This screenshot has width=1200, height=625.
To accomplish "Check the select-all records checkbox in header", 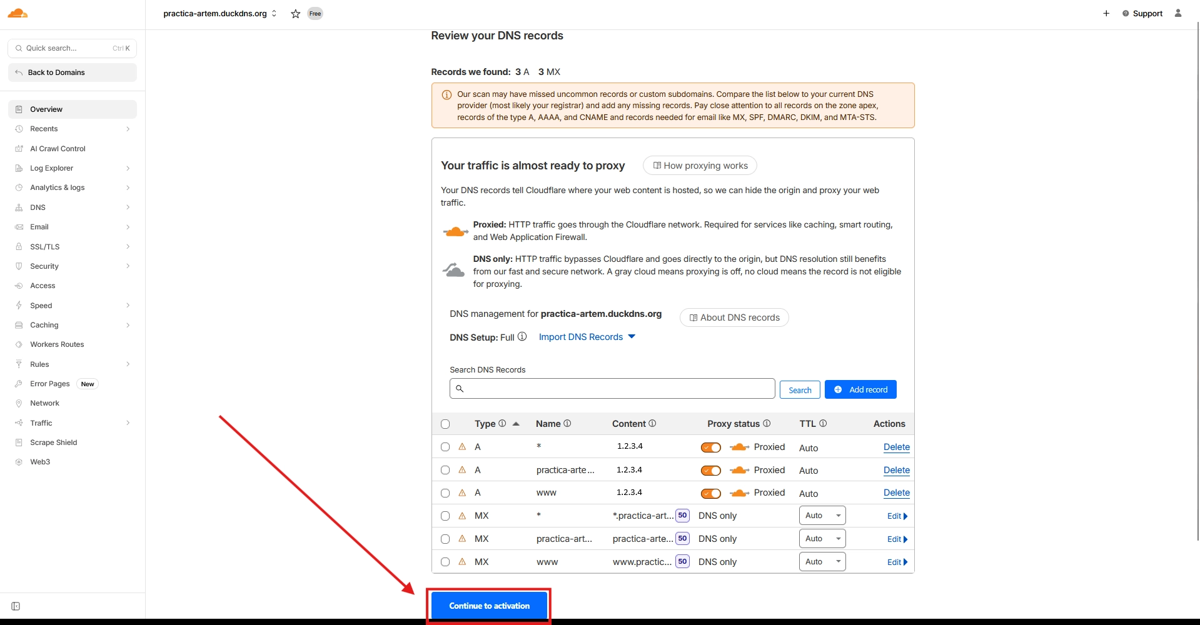I will click(445, 424).
